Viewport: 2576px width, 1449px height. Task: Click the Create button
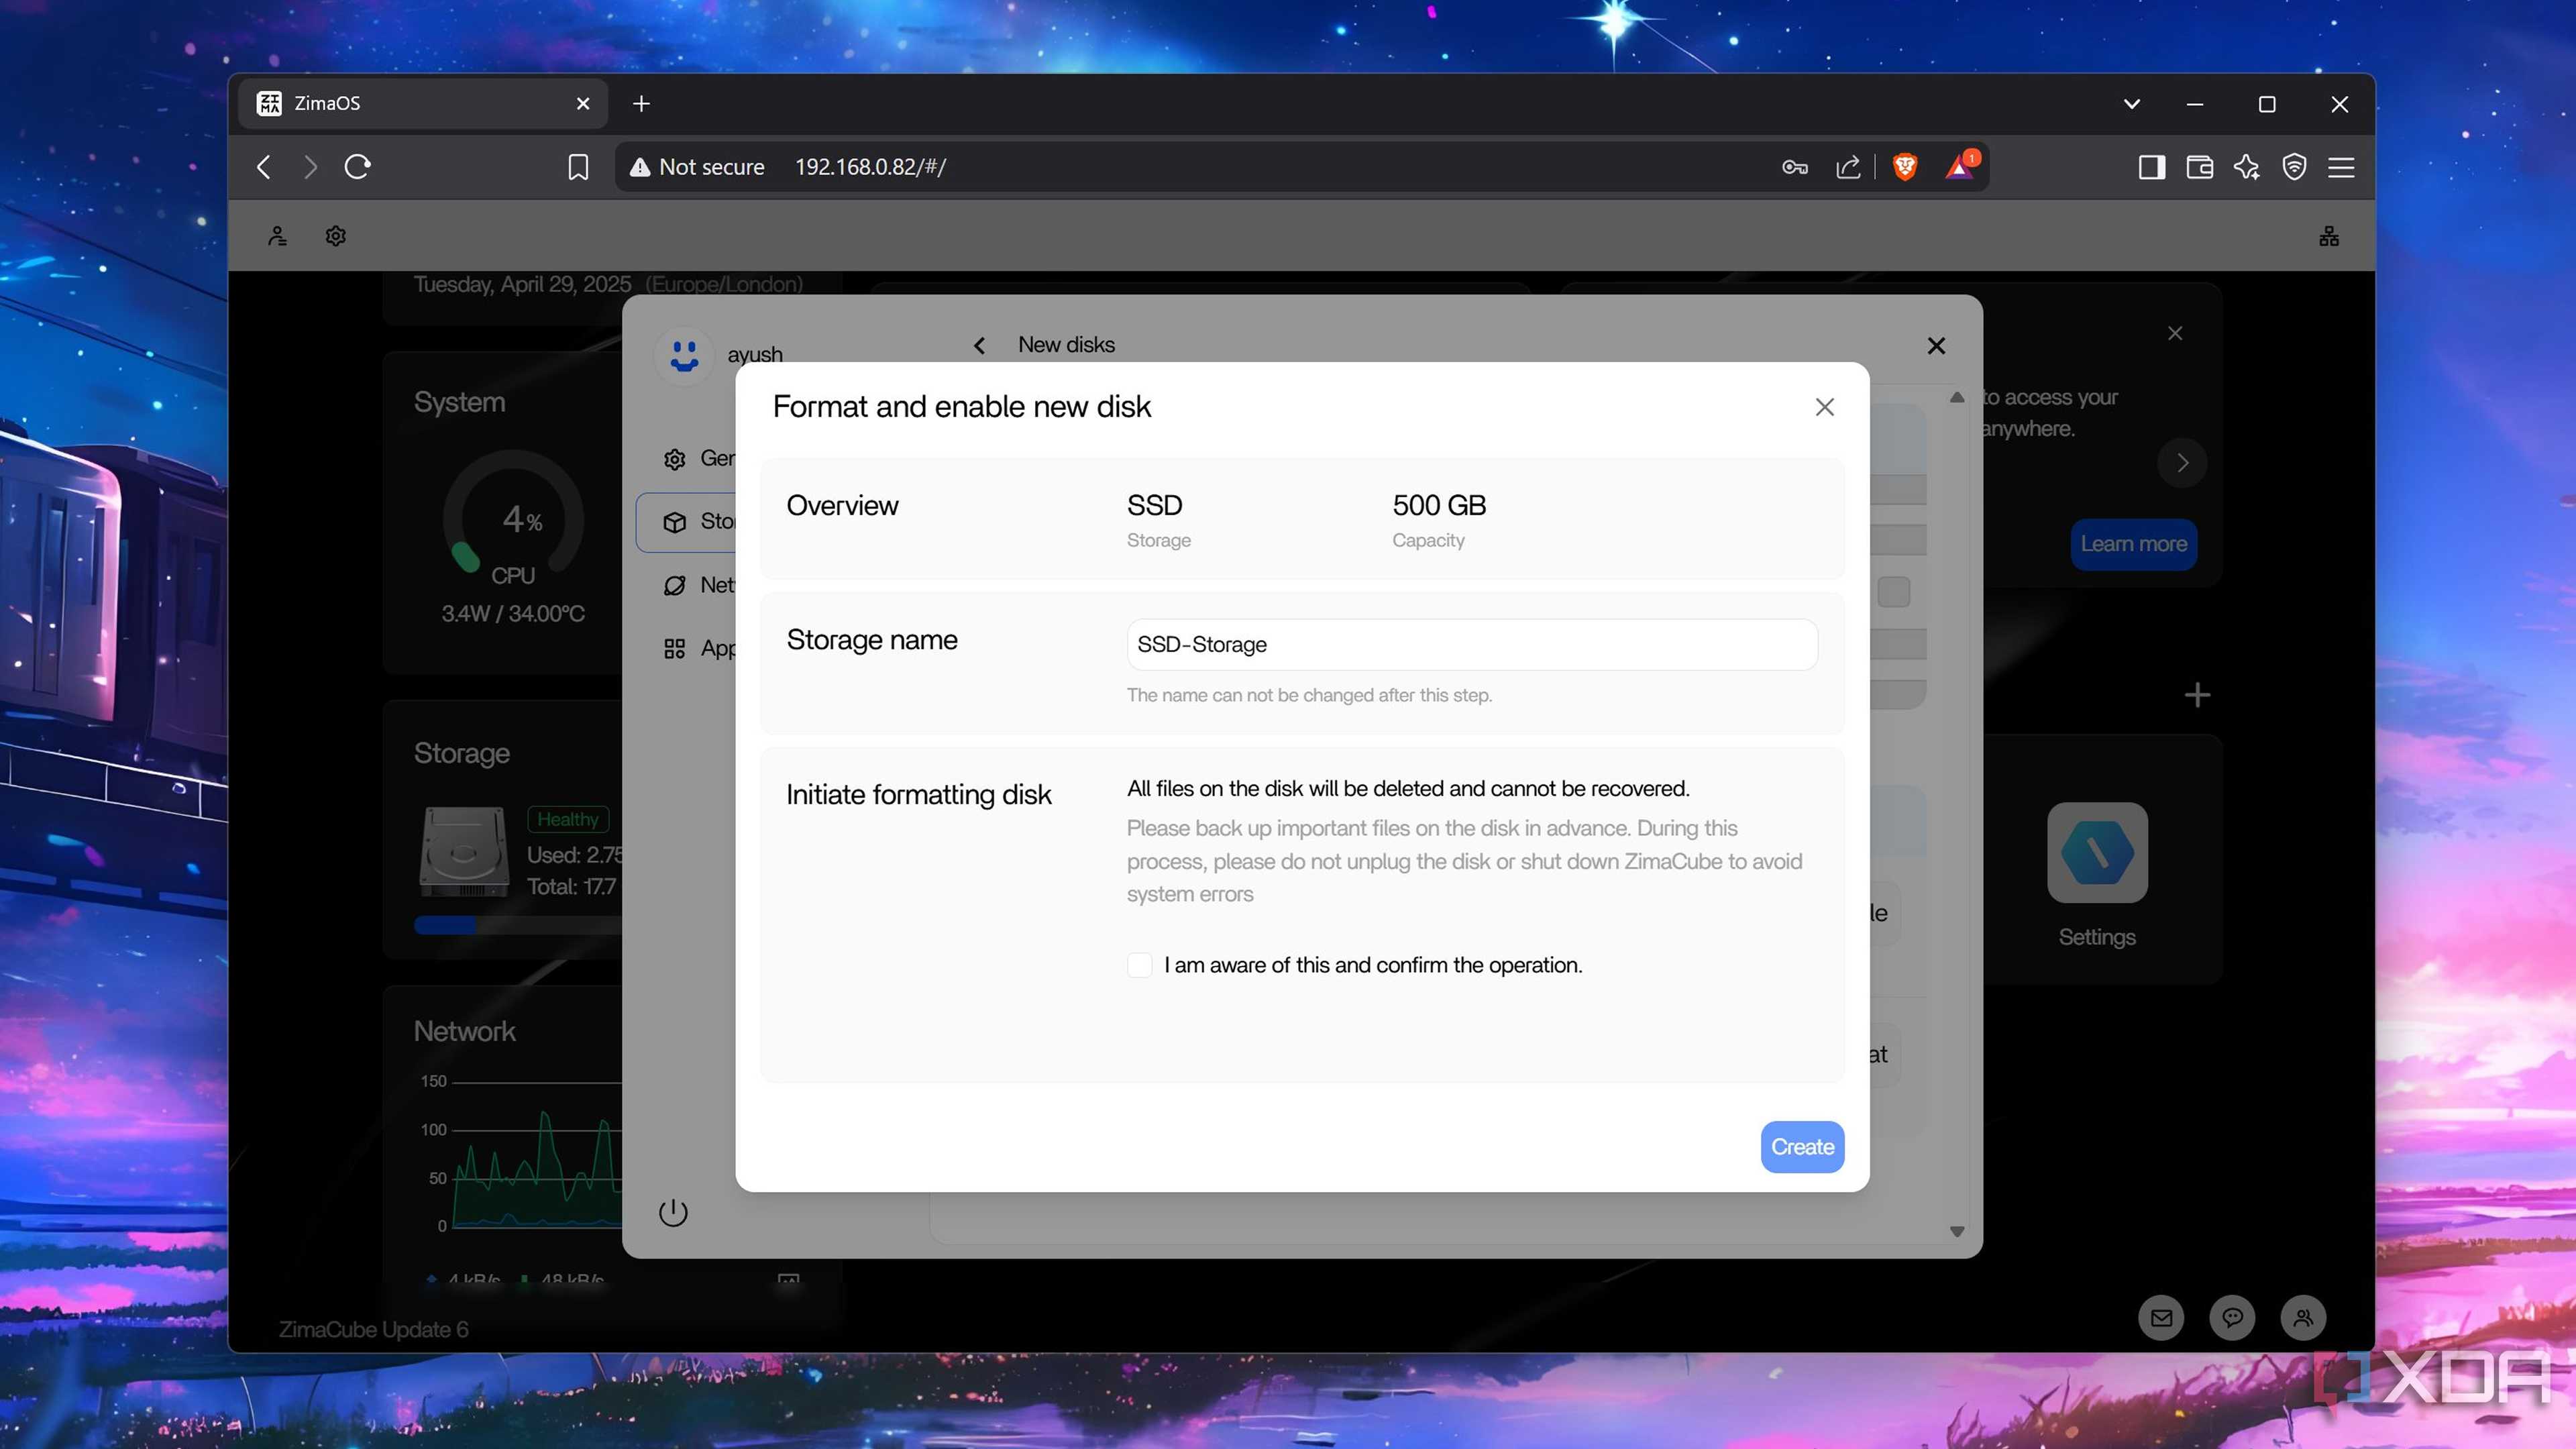(1802, 1147)
